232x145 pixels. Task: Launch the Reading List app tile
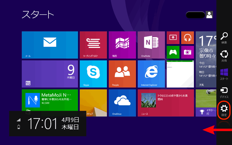(93, 45)
